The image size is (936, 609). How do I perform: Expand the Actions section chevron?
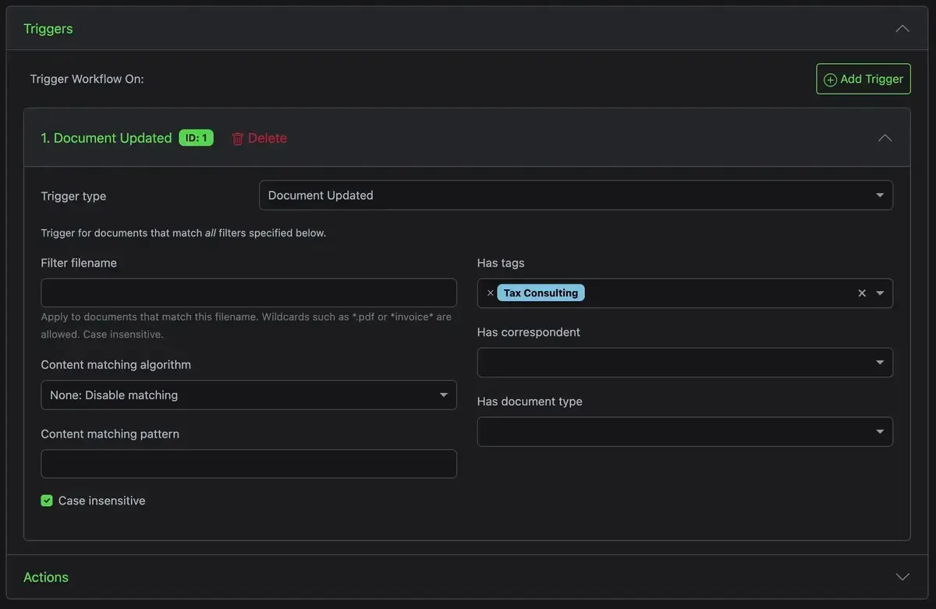click(x=902, y=577)
